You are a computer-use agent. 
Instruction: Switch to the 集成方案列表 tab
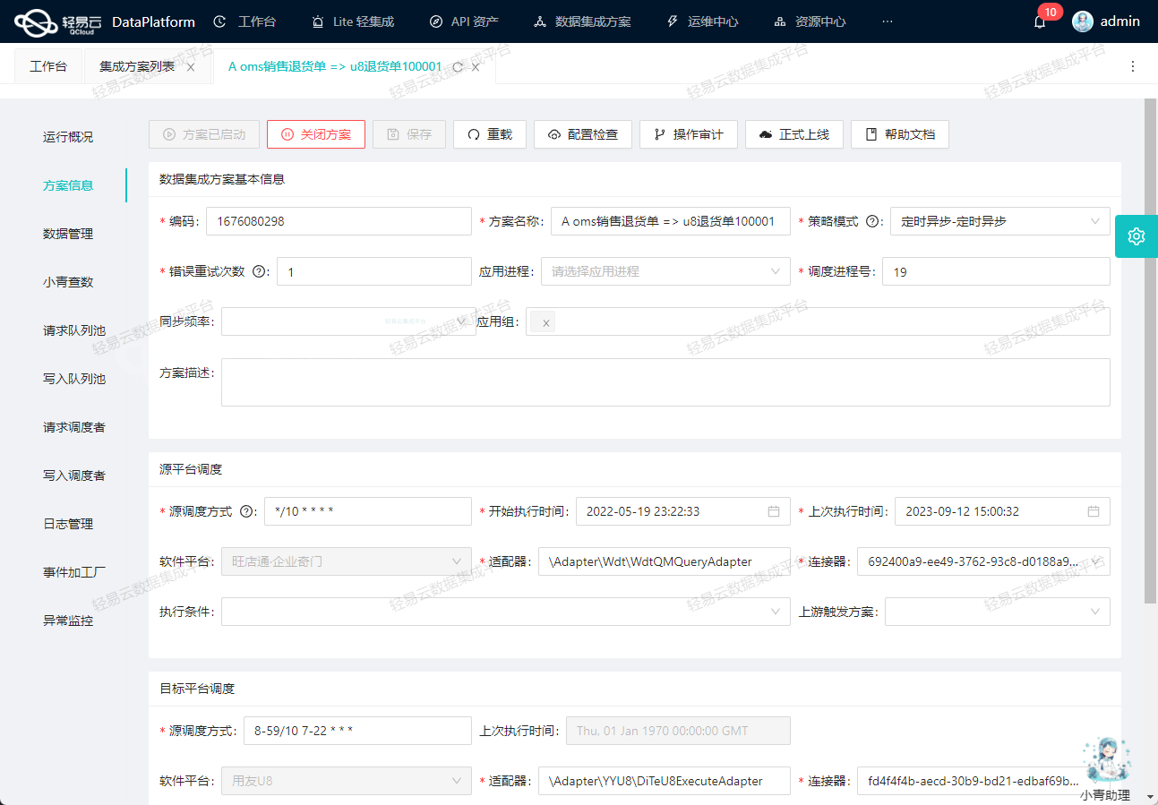coord(137,67)
